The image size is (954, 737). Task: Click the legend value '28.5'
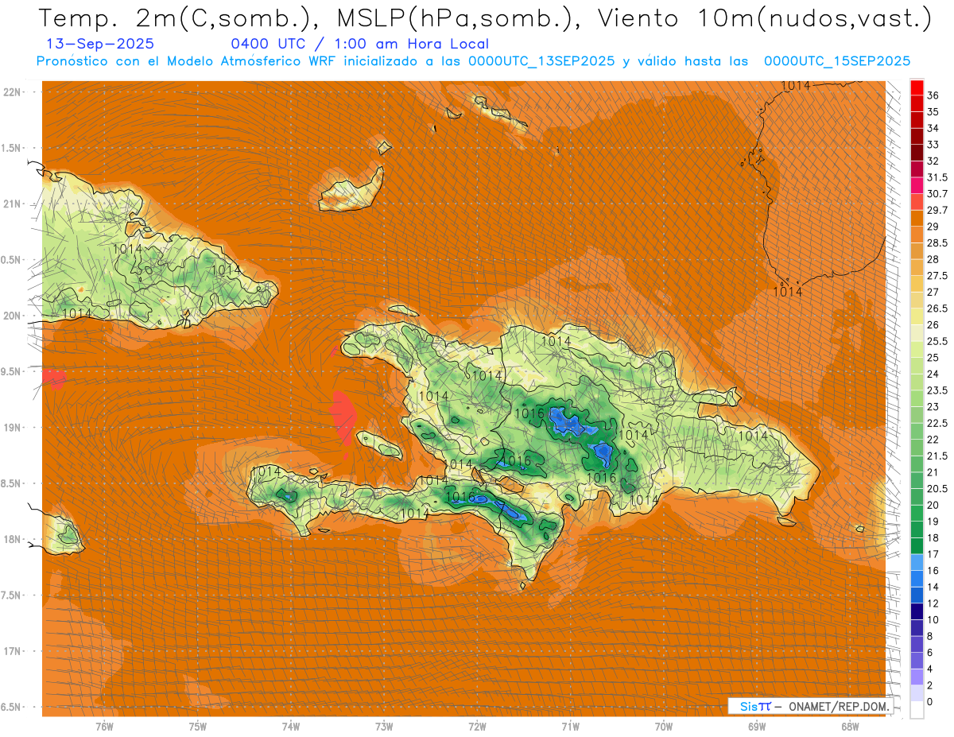click(x=937, y=242)
